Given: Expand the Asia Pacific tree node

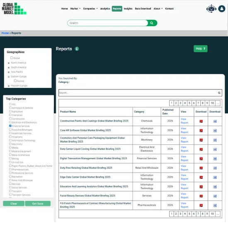Looking at the screenshot, I should (9, 72).
